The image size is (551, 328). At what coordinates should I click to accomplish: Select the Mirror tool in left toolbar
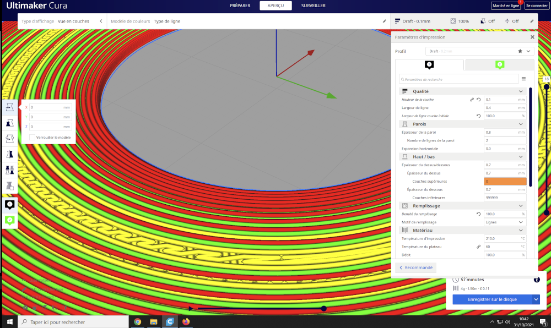[10, 154]
